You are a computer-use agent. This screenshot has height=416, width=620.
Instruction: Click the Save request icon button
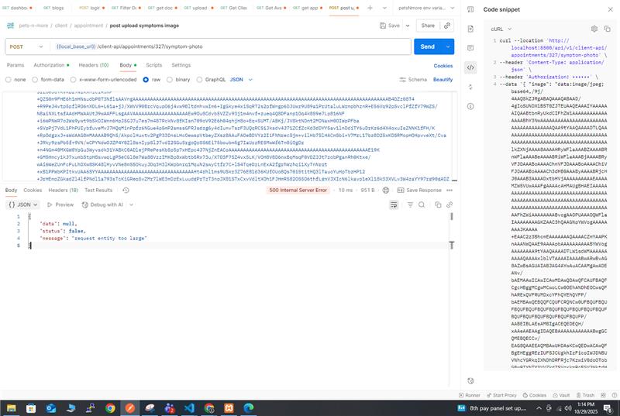(390, 26)
